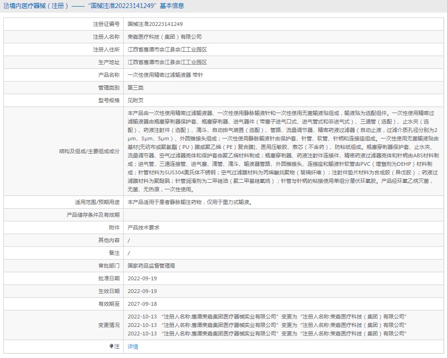Click the 适用范围/预期用途 label

97,203
